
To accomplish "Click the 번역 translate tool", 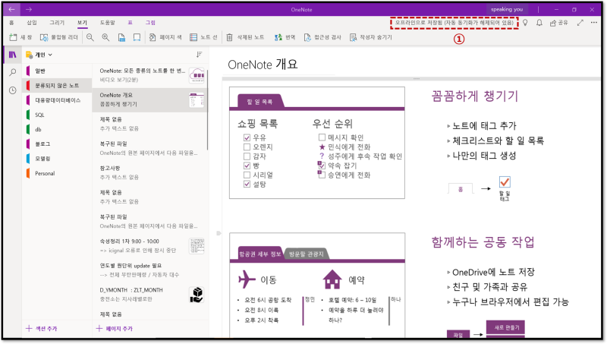I will point(285,37).
